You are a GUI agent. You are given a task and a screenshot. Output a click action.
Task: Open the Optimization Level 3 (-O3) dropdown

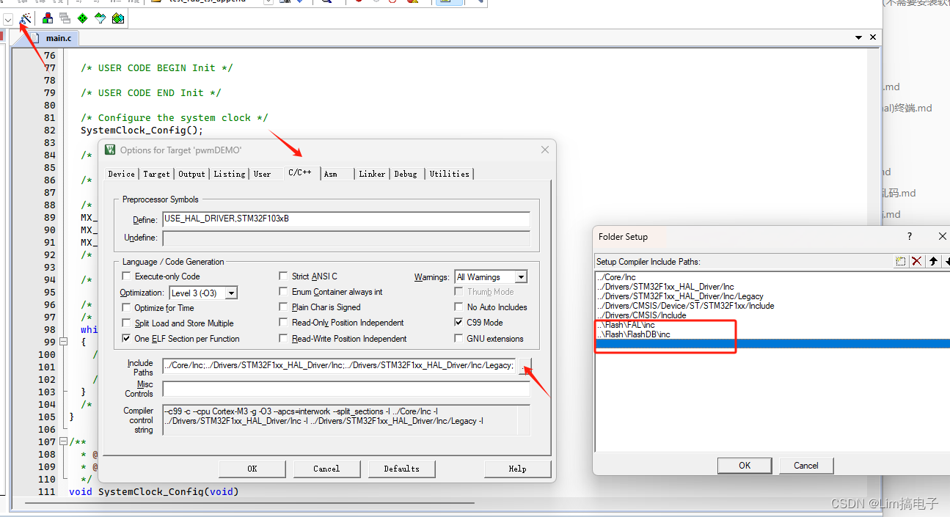click(x=230, y=292)
